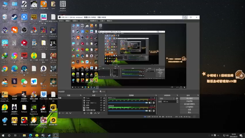Open source properties gear in the sources toolbar
Screen dimensions: 245x138
tap(91, 113)
